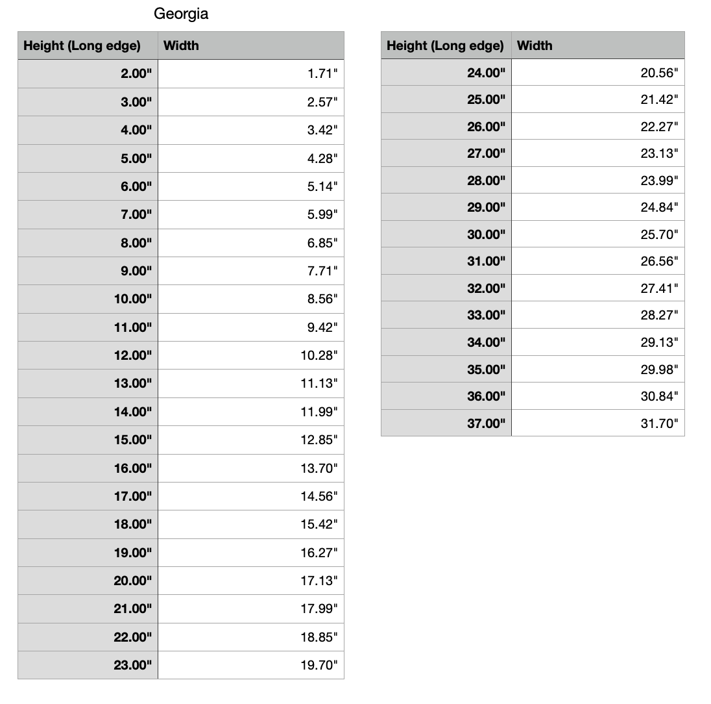
Task: Select the left table's Width column header
Action: 181,45
